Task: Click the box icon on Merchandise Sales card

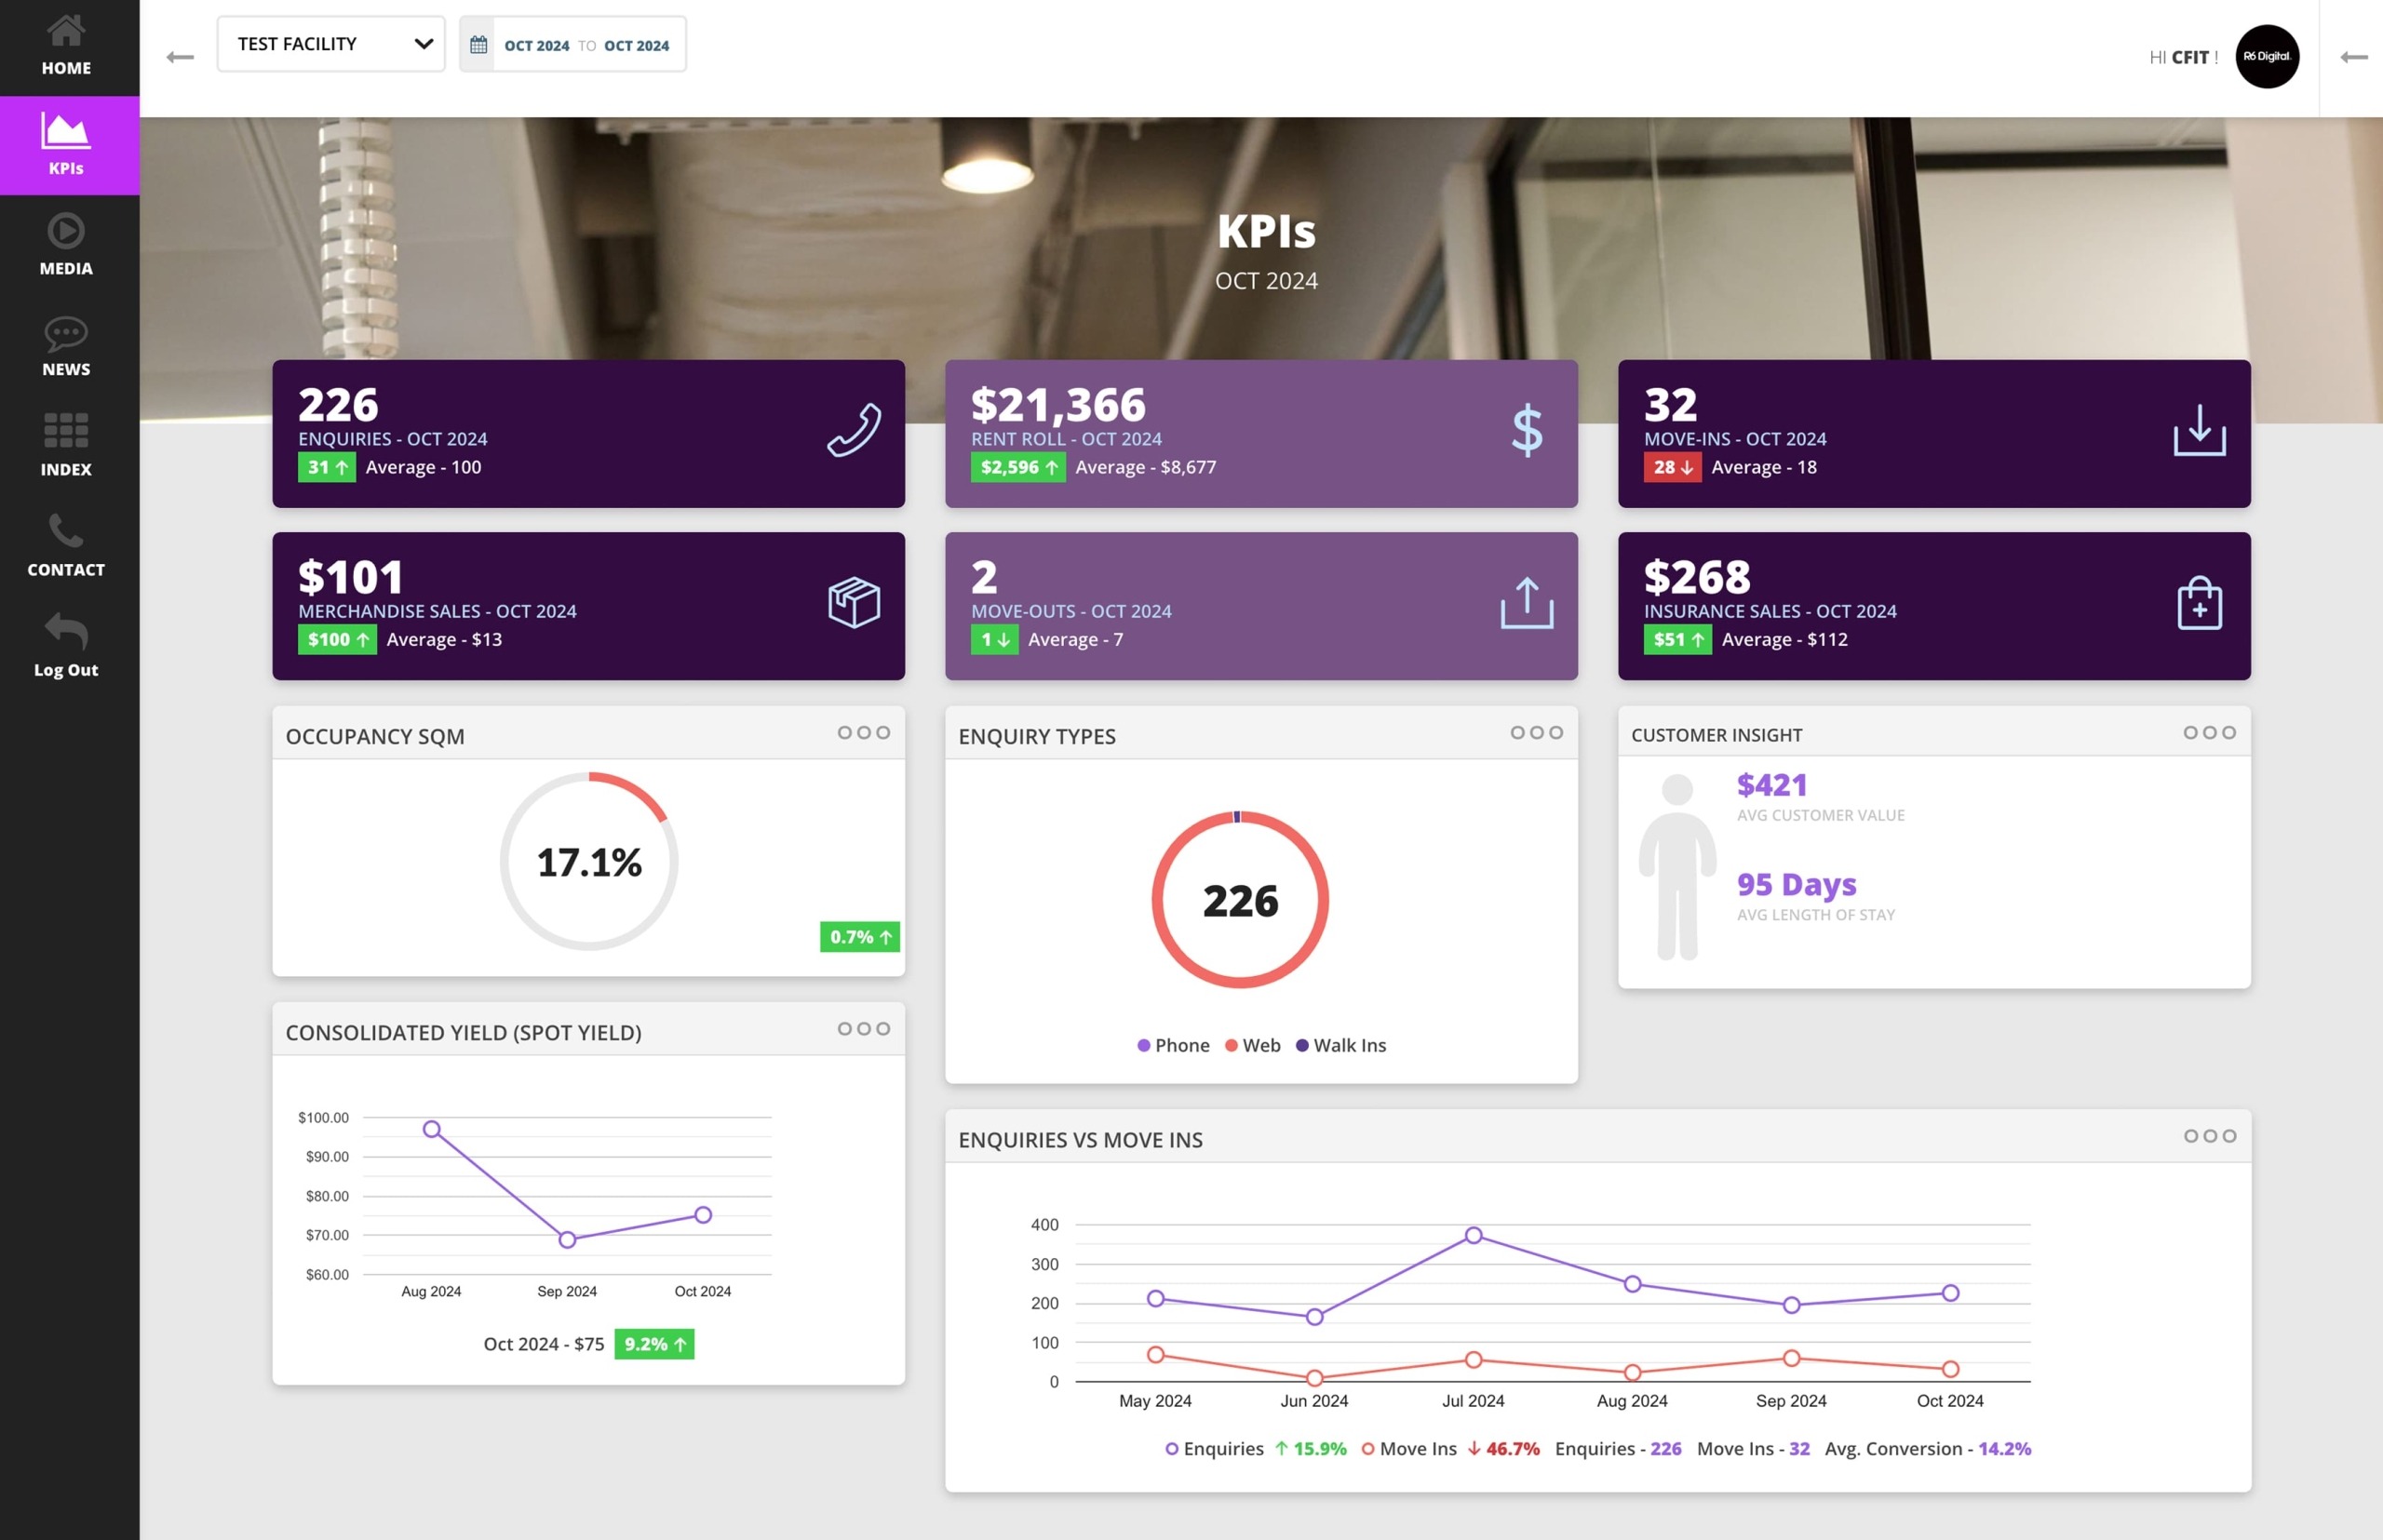Action: click(x=854, y=603)
